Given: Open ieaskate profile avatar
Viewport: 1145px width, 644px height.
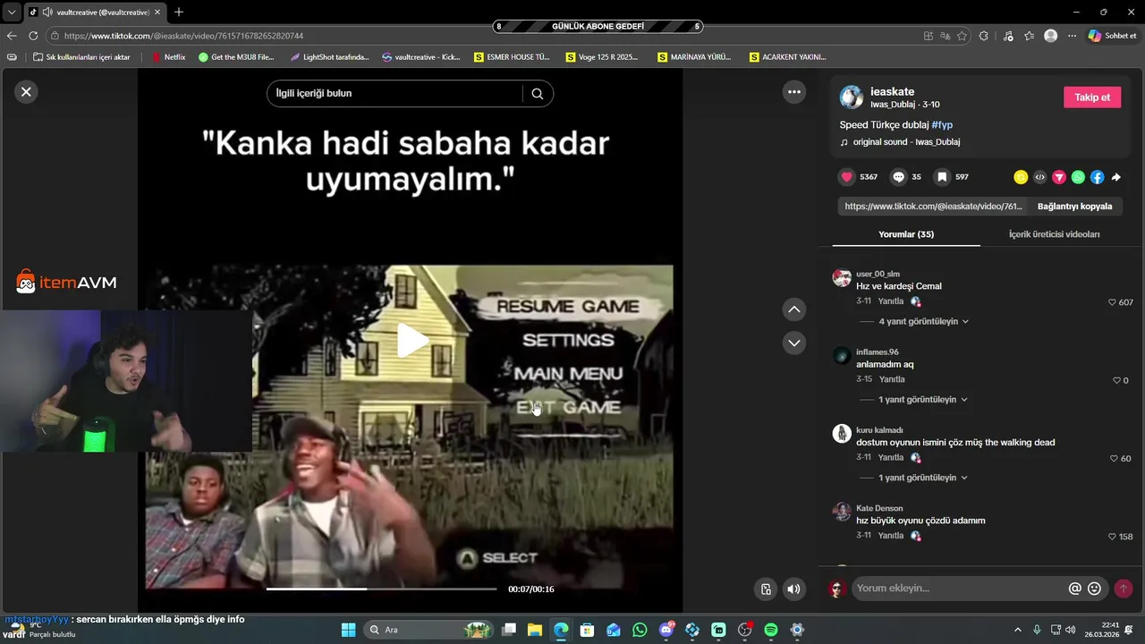Looking at the screenshot, I should (x=852, y=97).
